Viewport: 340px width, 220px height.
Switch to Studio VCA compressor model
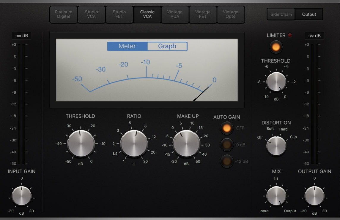[91, 14]
